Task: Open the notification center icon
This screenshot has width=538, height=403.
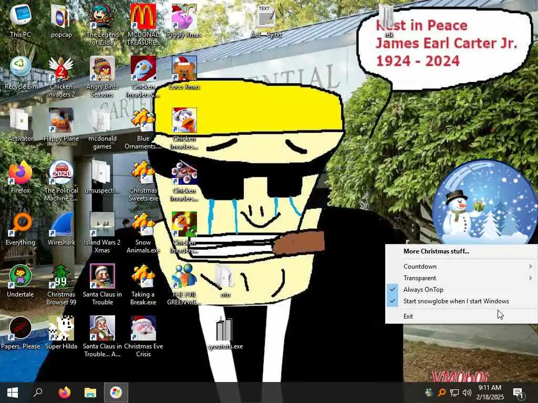Action: tap(518, 393)
